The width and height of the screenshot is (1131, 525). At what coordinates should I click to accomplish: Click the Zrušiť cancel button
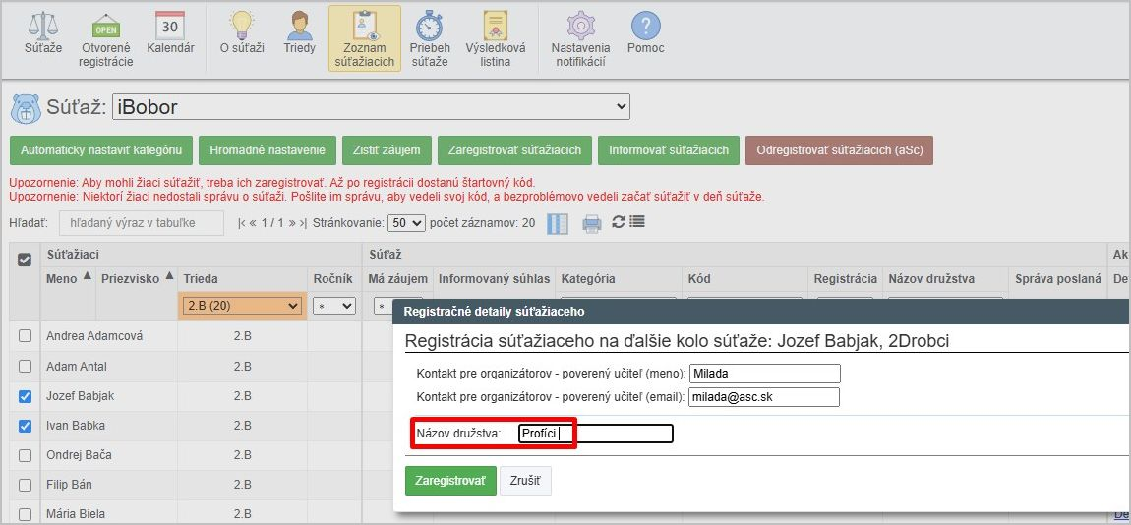click(526, 481)
